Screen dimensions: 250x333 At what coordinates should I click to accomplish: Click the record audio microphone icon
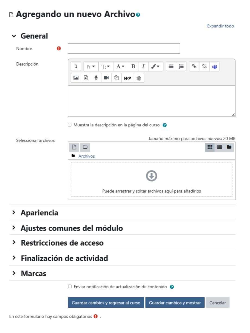(96, 78)
